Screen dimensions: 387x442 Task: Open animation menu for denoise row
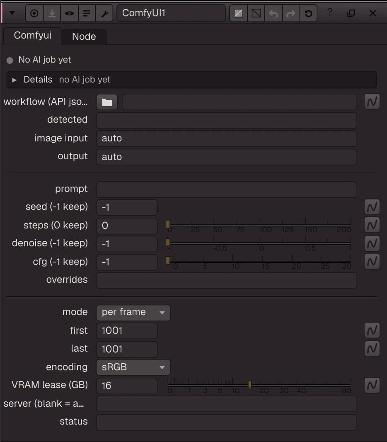click(x=372, y=243)
